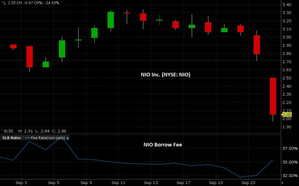Click the Sep 17 date label
The width and height of the screenshot is (299, 186).
183,183
